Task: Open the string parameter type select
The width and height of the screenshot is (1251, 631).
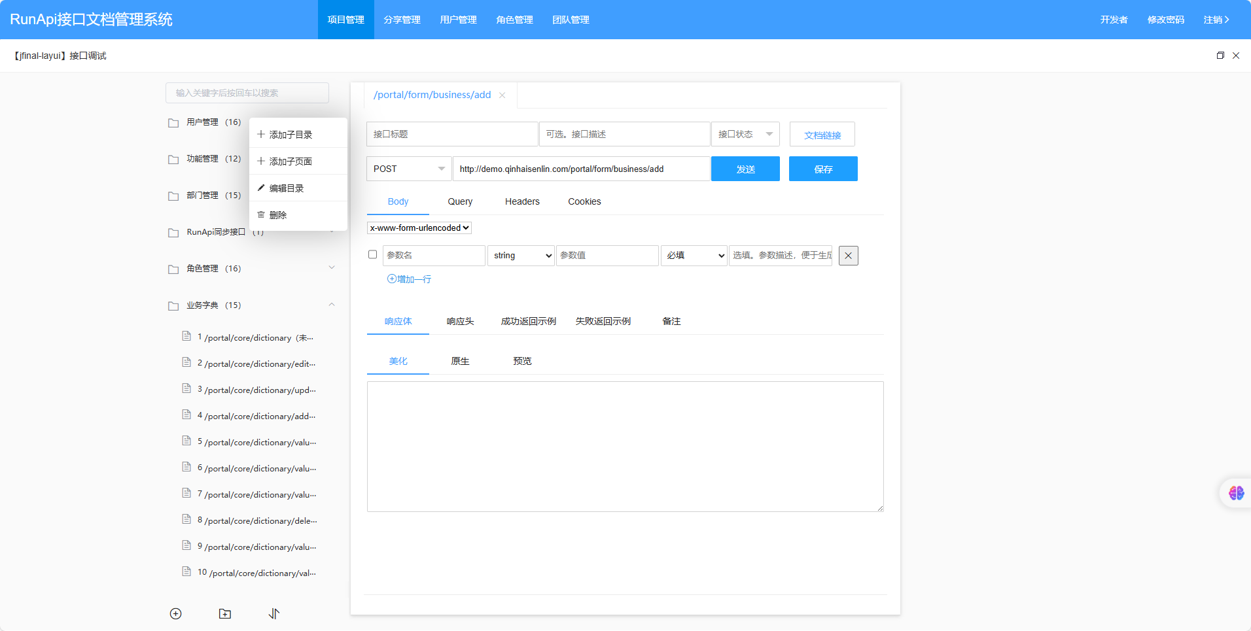Action: pos(521,256)
